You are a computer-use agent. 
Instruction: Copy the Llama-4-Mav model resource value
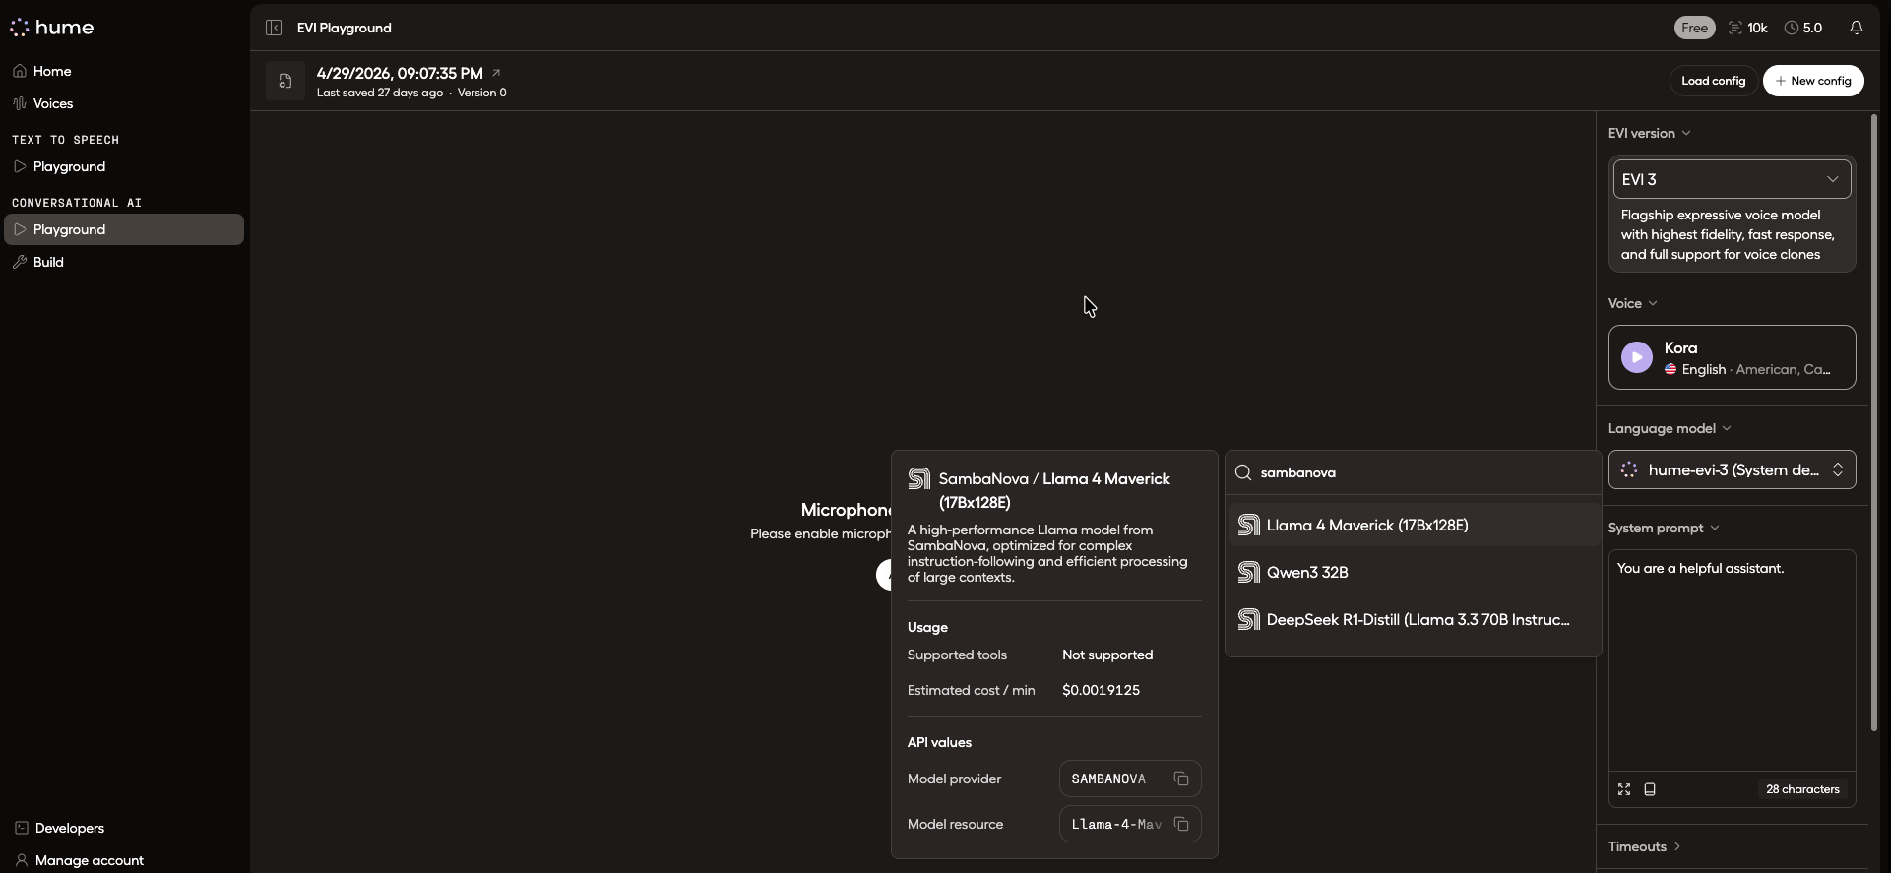coord(1181,824)
